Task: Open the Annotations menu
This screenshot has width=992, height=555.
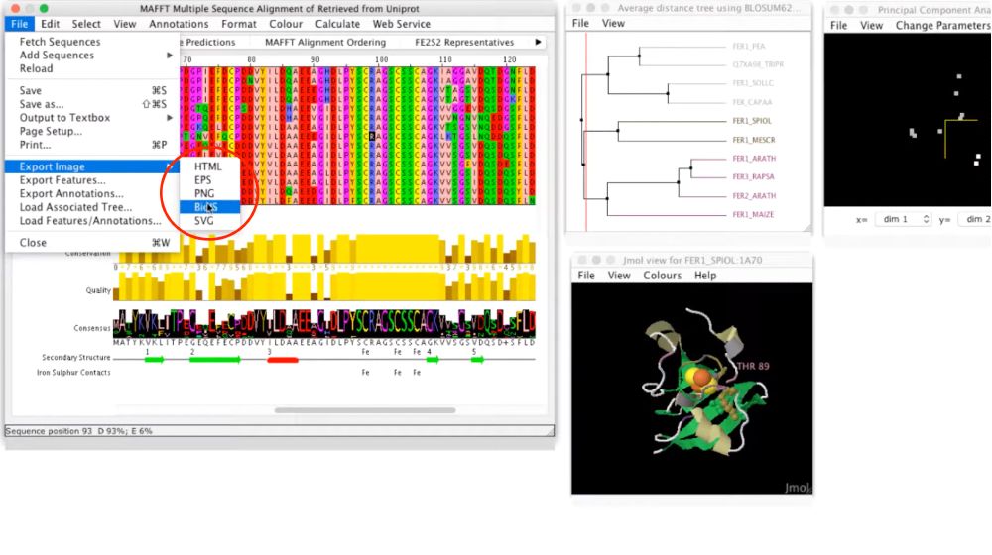Action: click(x=179, y=24)
